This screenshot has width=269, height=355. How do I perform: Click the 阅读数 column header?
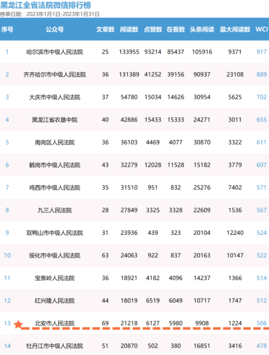coord(129,29)
